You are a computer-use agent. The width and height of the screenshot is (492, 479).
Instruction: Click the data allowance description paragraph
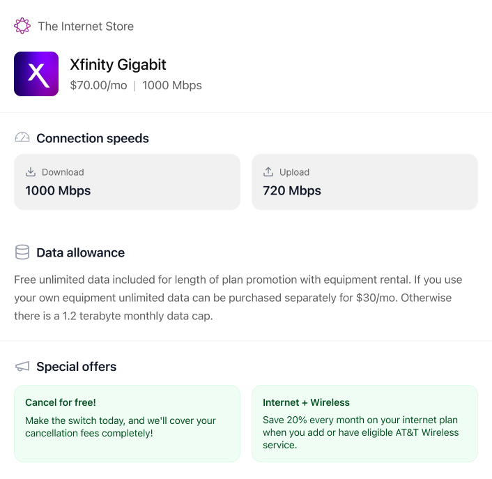click(x=238, y=298)
